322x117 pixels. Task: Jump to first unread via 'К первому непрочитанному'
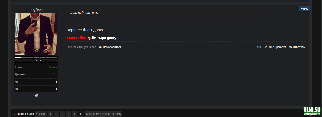pyautogui.click(x=104, y=114)
